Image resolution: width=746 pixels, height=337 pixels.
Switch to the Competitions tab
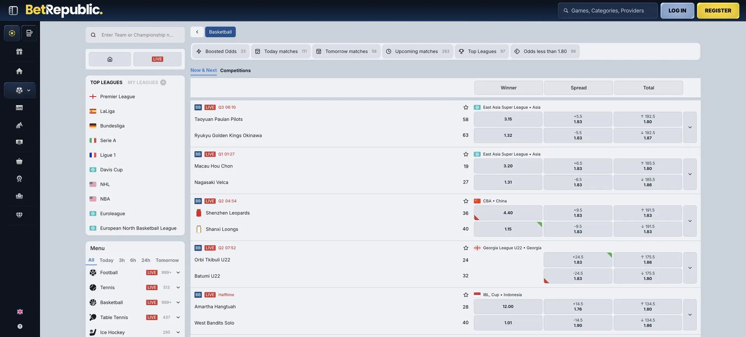pos(235,71)
